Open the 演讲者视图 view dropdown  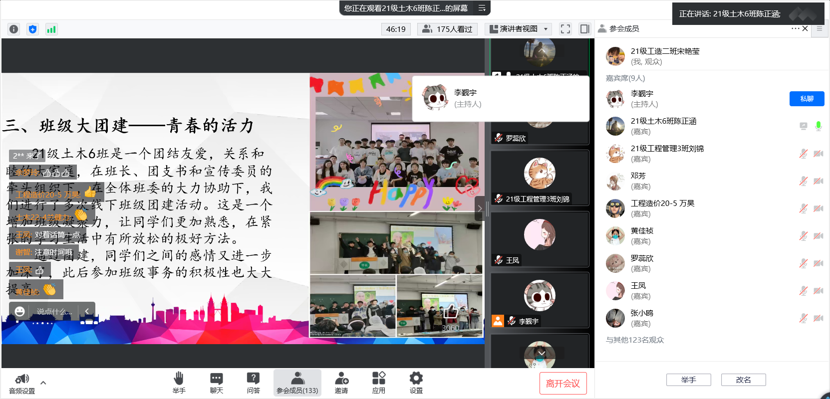point(518,29)
